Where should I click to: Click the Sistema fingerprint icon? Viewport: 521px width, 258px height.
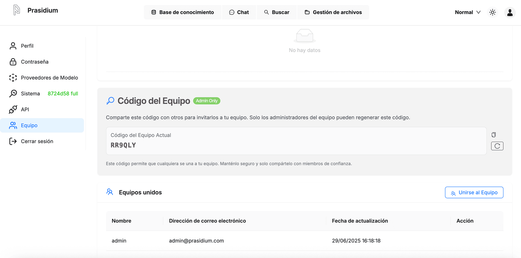coord(13,93)
